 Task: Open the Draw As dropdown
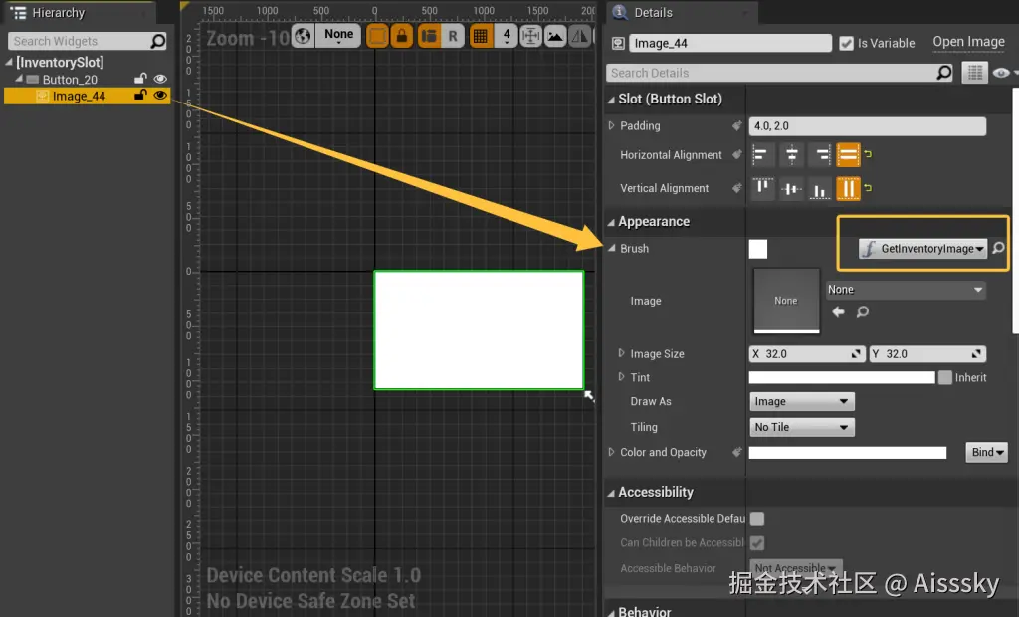point(801,401)
